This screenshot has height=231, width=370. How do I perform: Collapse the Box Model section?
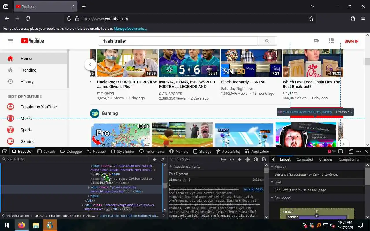(272, 198)
